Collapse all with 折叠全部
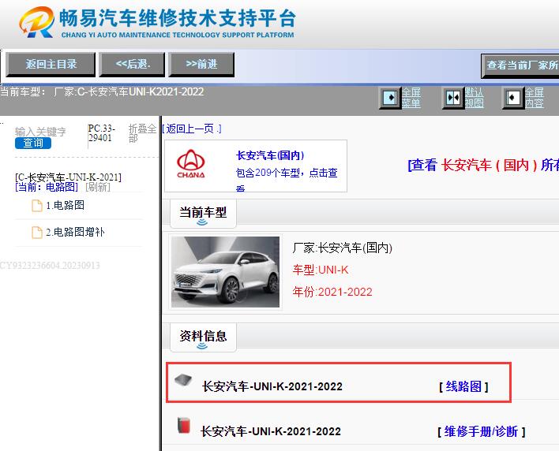The height and width of the screenshot is (451, 559). pos(142,133)
